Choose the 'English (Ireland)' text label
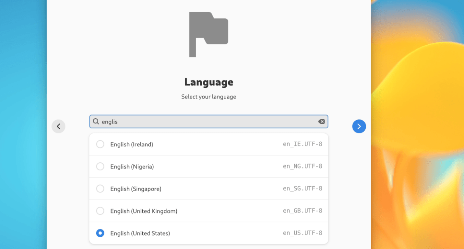The image size is (464, 249). click(132, 145)
